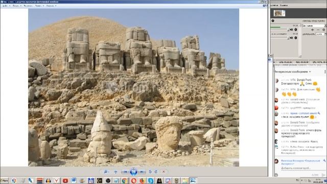Screen dimensions: 327x184
Task: Open Google Chrome from the taskbar
Action: (x=125, y=180)
